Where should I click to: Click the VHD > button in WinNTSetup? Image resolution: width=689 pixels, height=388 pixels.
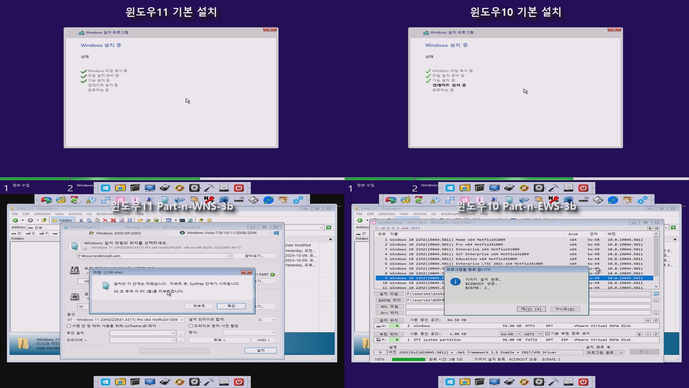263,340
